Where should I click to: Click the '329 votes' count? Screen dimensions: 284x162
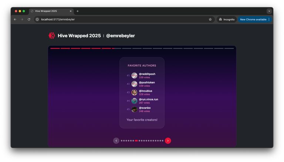coord(144,94)
